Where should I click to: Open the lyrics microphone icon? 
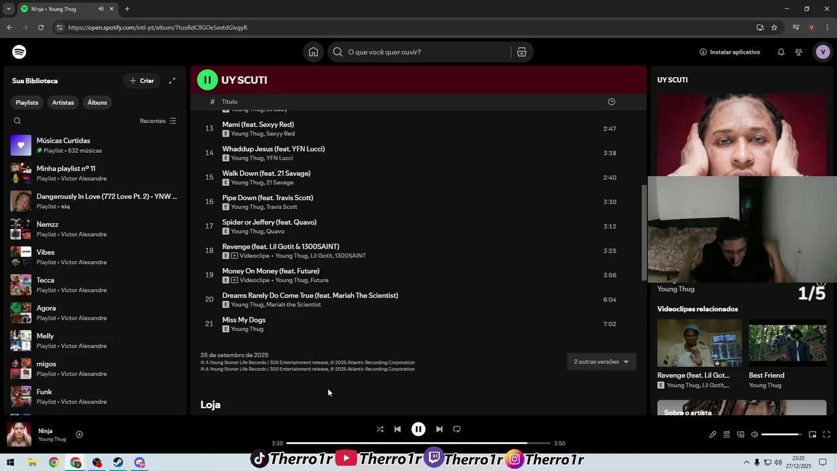pyautogui.click(x=713, y=434)
